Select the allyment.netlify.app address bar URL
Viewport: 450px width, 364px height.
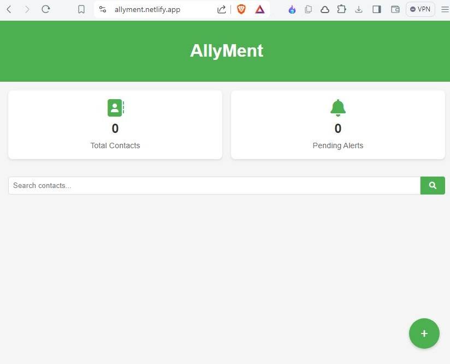click(147, 9)
